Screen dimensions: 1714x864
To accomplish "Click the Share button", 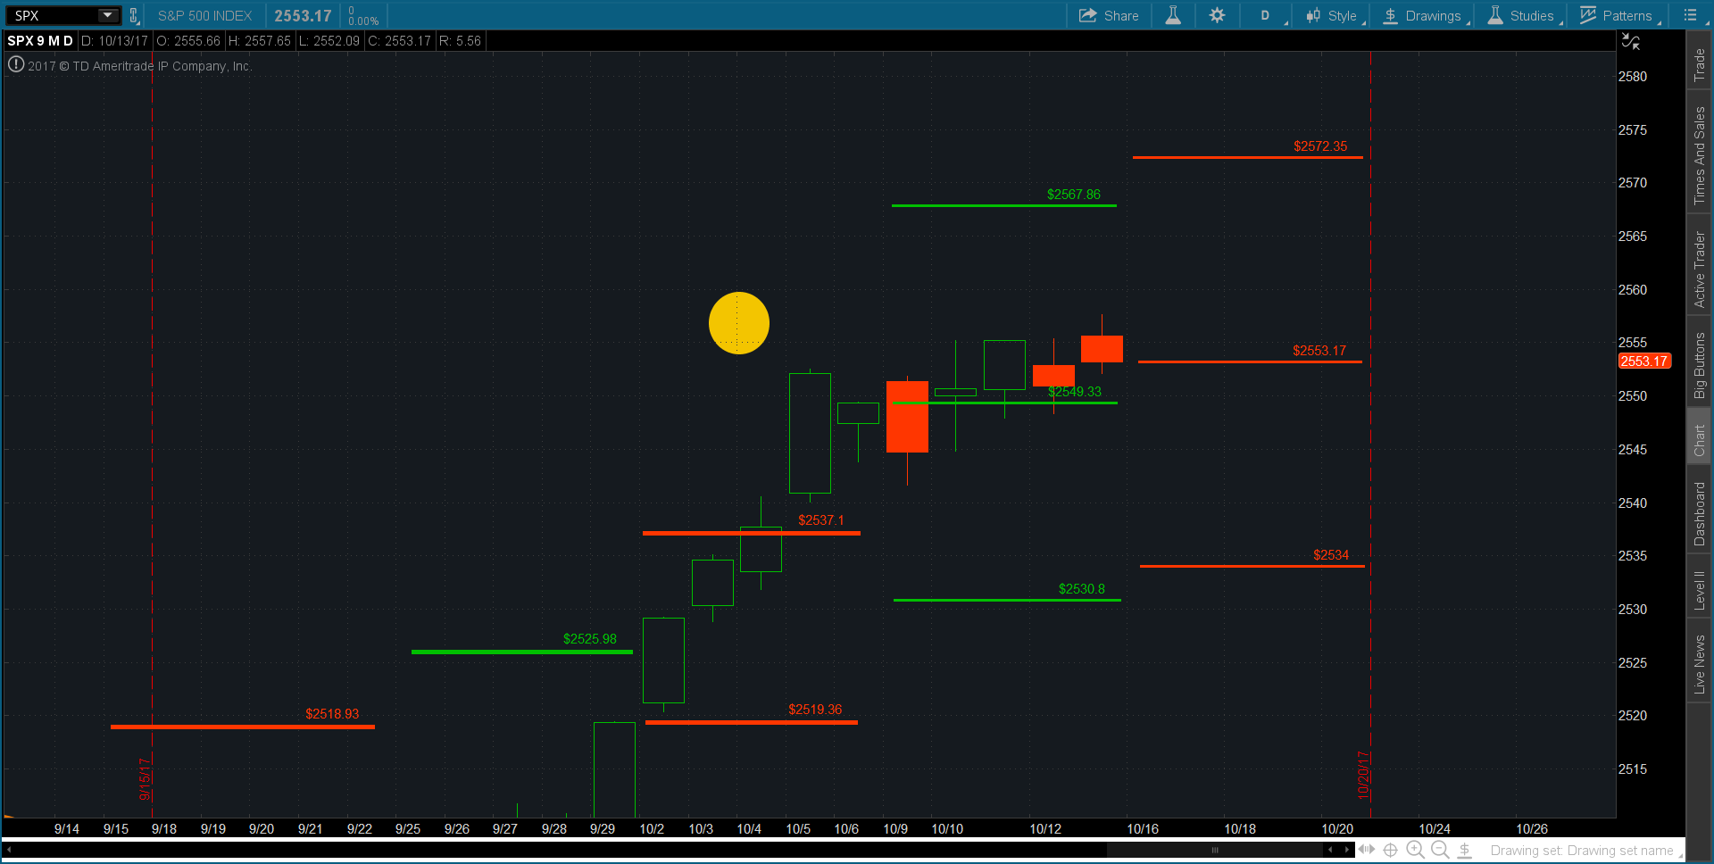I will [x=1109, y=15].
